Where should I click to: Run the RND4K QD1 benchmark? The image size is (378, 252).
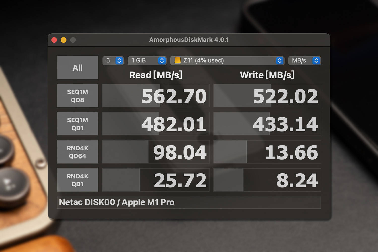tap(78, 180)
